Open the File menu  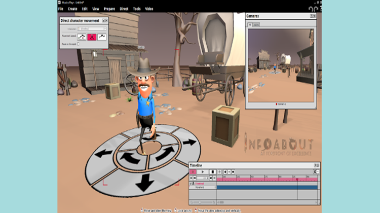tap(61, 9)
